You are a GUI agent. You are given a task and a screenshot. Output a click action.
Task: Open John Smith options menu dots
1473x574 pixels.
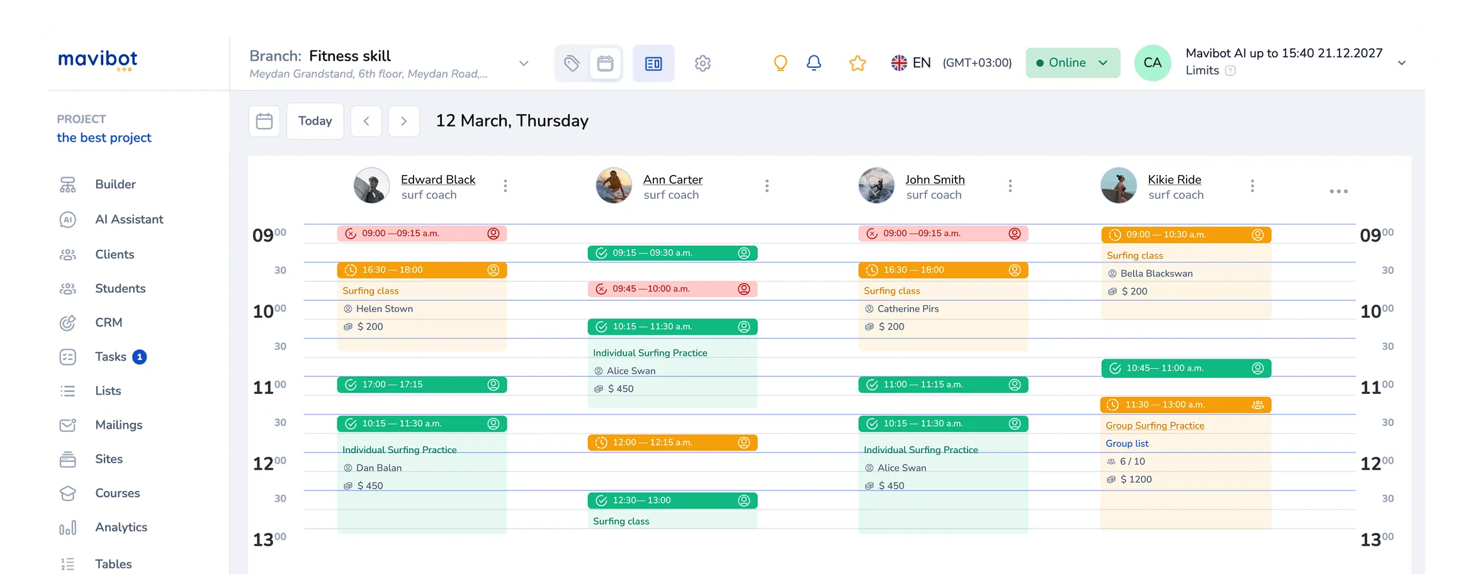coord(1010,186)
